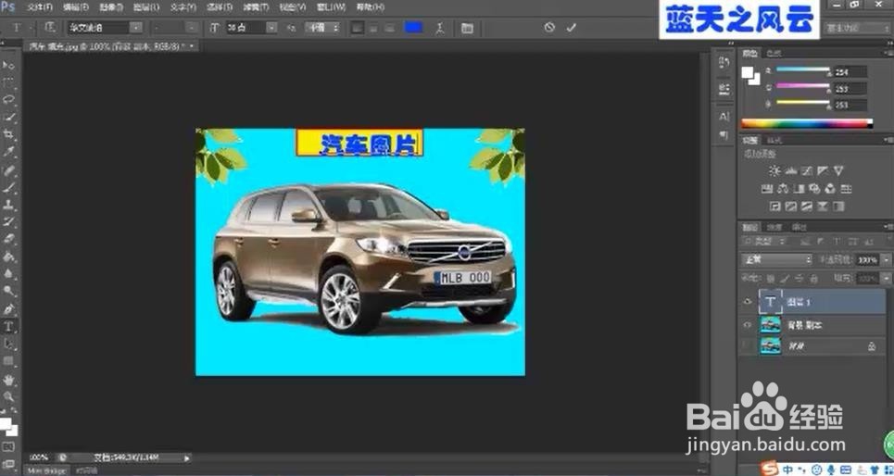
Task: Open the Image menu
Action: pos(111,7)
